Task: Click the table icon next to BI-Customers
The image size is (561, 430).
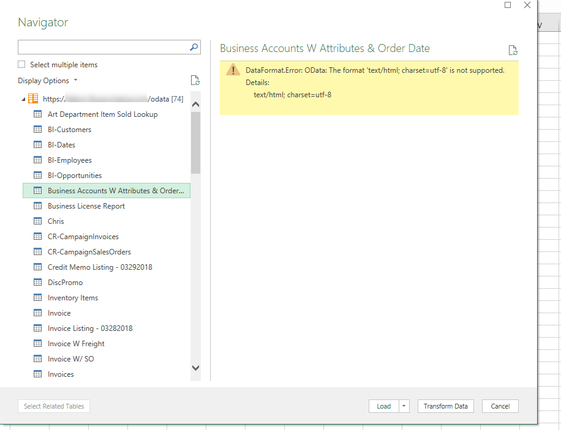Action: pyautogui.click(x=37, y=130)
